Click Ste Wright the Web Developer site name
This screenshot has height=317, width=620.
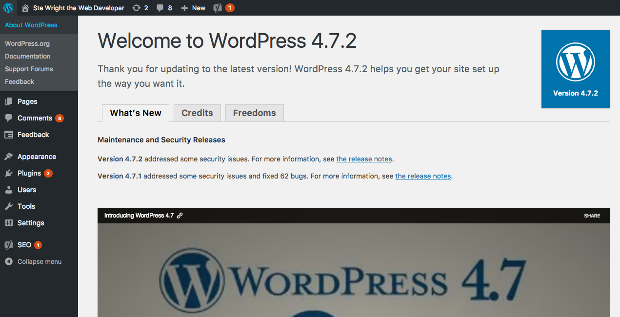[79, 8]
